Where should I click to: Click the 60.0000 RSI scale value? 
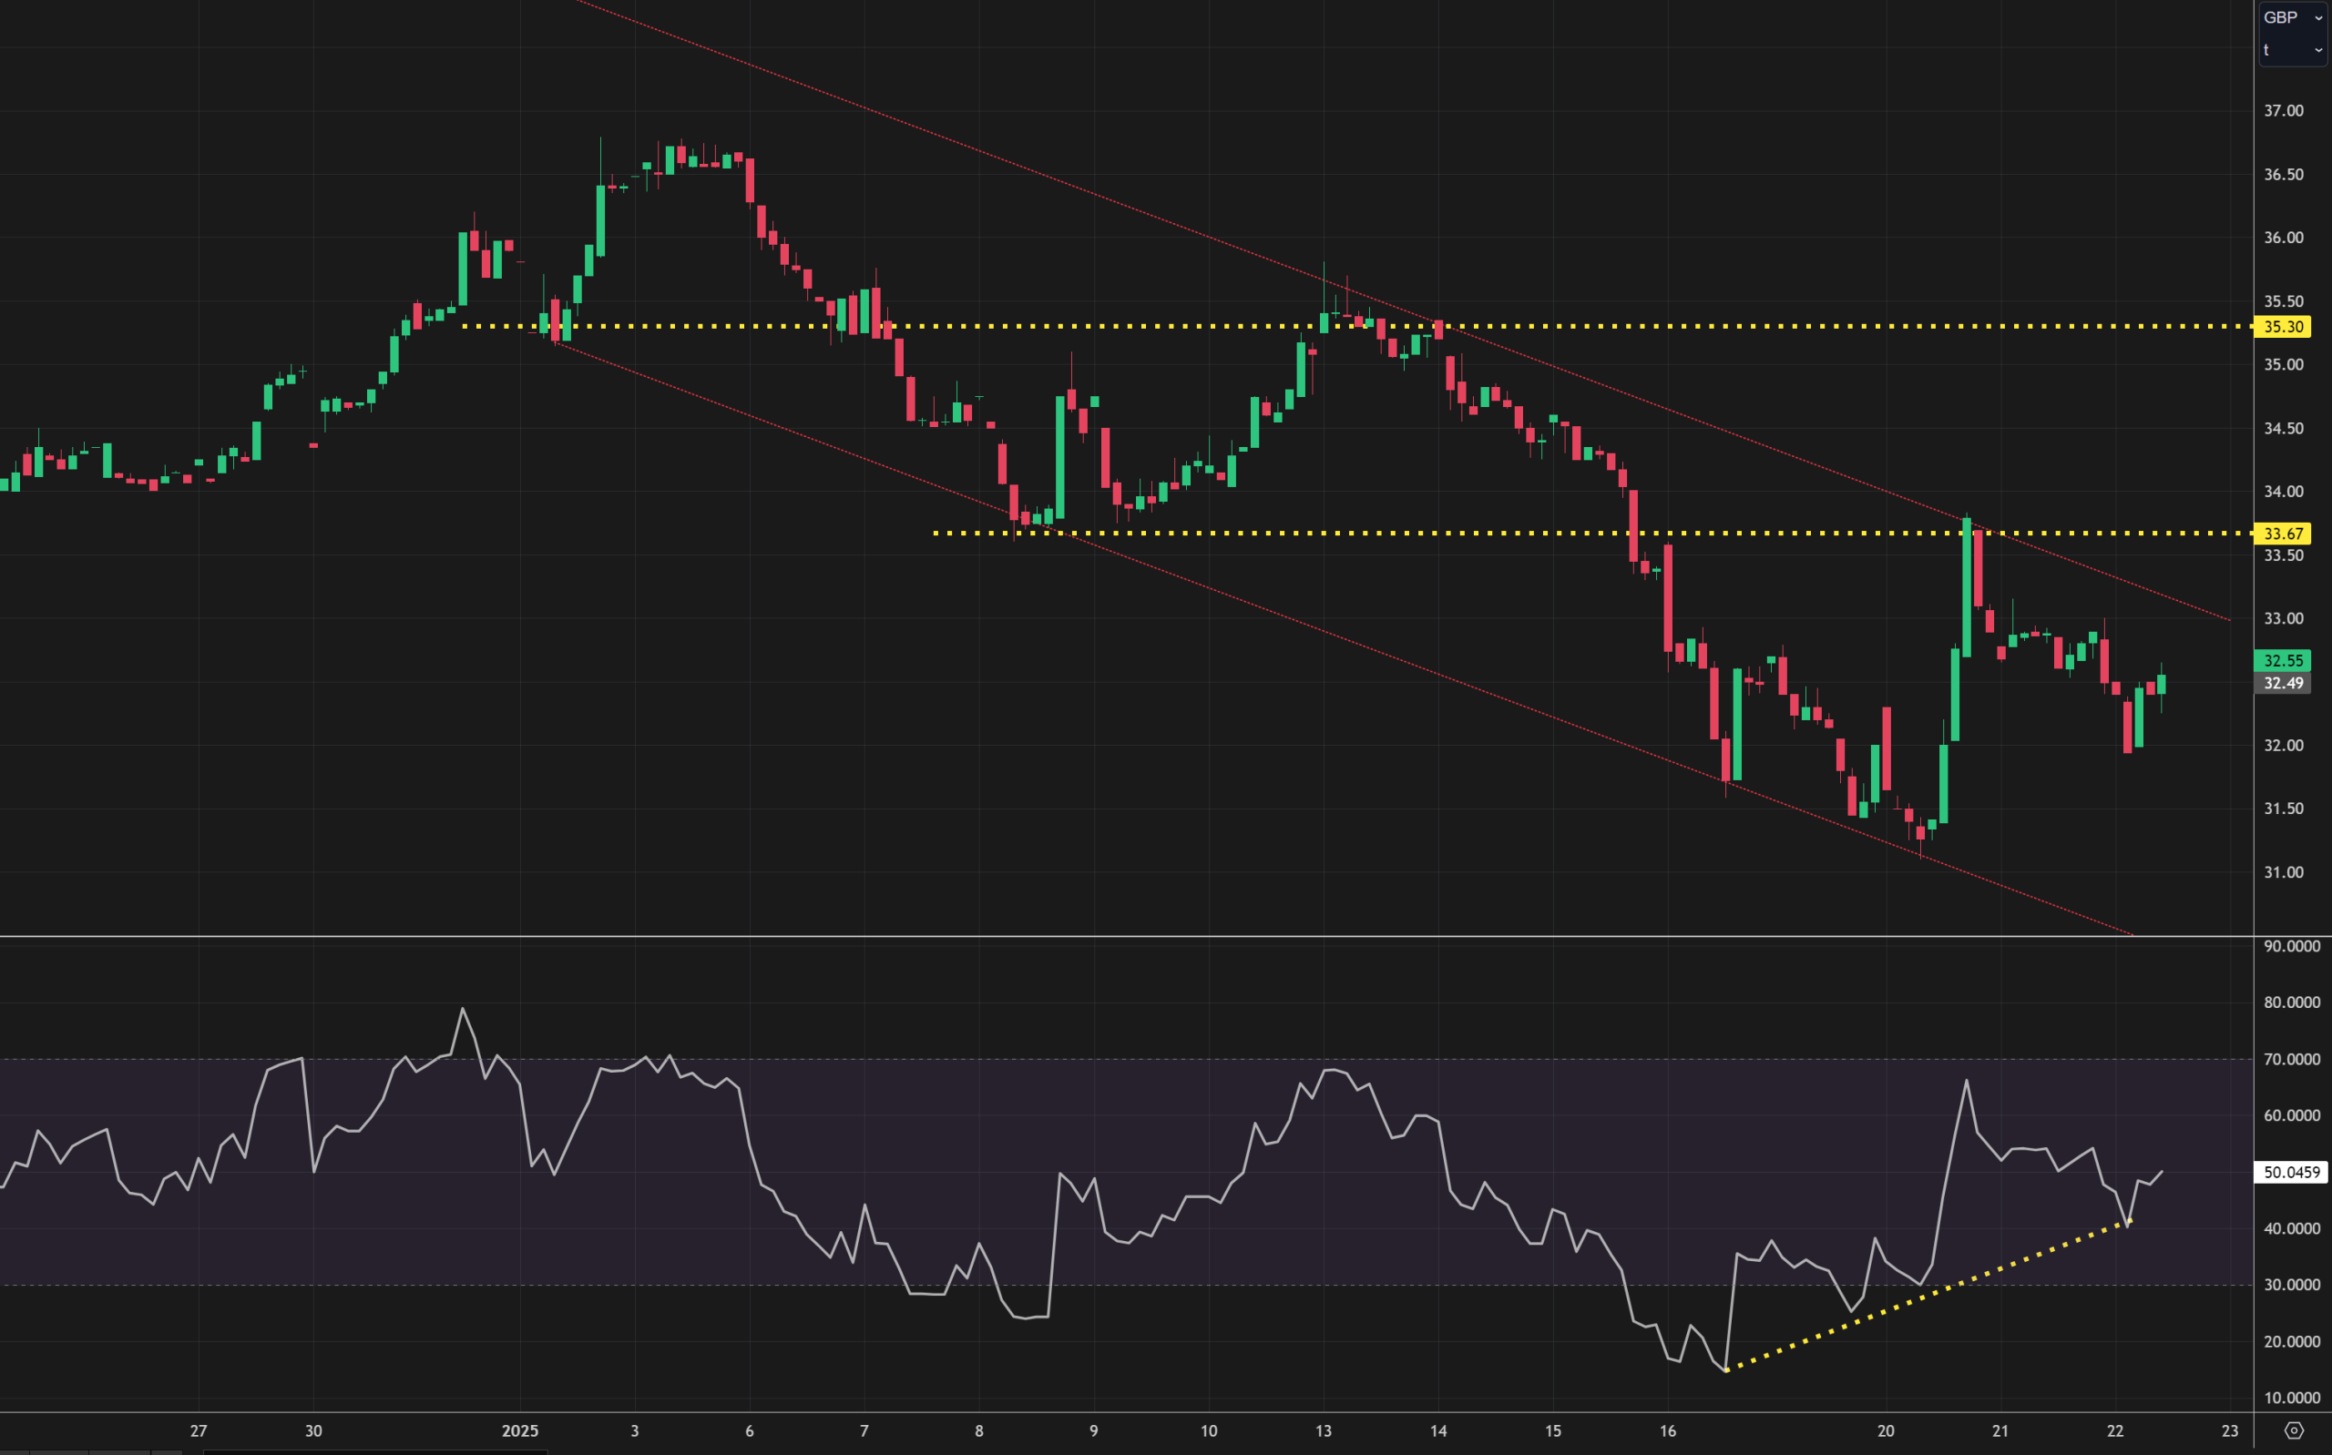(2292, 1116)
